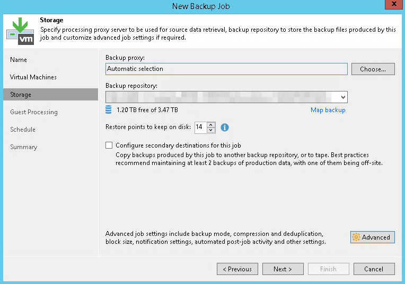The height and width of the screenshot is (284, 405).
Task: Open the Guest Processing step
Action: (x=34, y=112)
